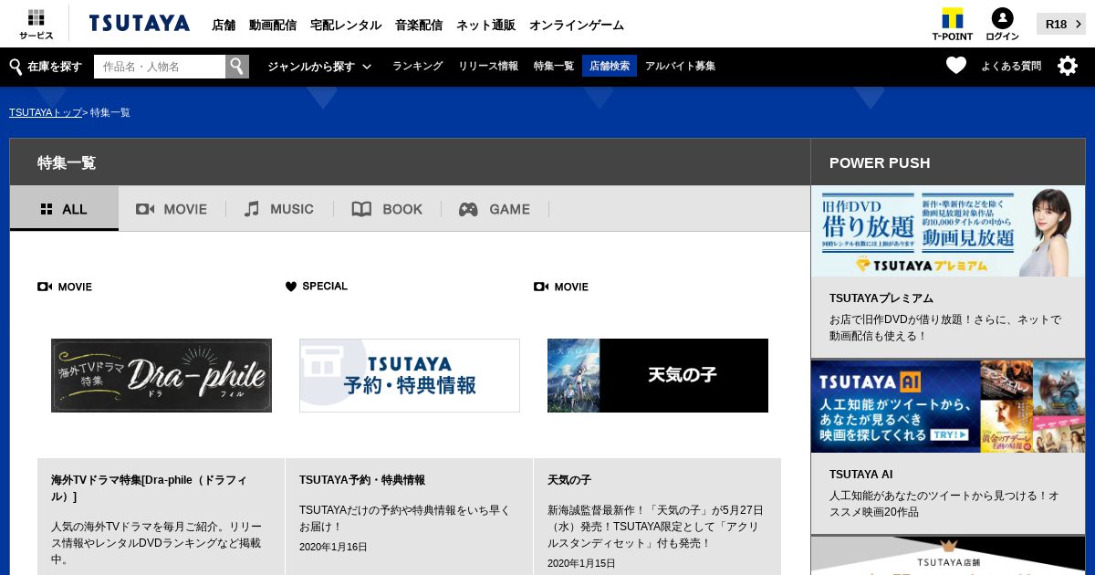The image size is (1095, 575).
Task: Open アルバイト募集 link
Action: click(680, 66)
